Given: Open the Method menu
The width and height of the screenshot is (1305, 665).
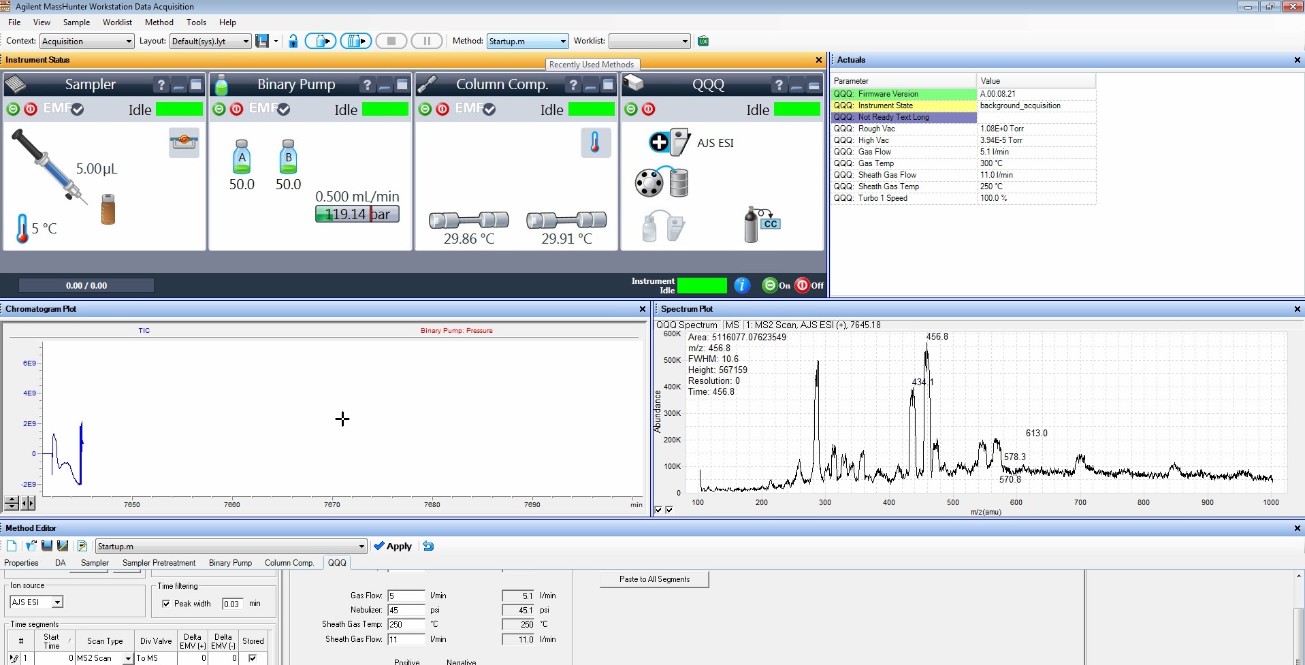Looking at the screenshot, I should 159,22.
